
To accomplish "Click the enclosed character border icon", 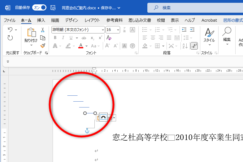I will point(132,30).
